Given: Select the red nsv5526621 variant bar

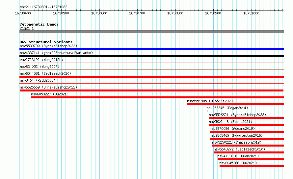Looking at the screenshot, I should click(246, 118).
